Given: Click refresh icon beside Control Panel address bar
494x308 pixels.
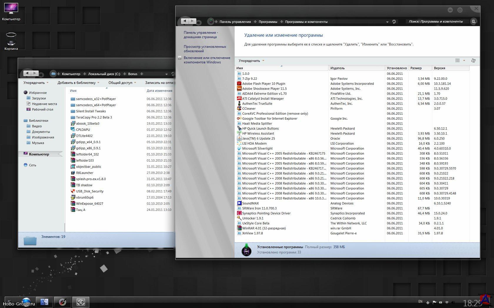Looking at the screenshot, I should coord(394,22).
